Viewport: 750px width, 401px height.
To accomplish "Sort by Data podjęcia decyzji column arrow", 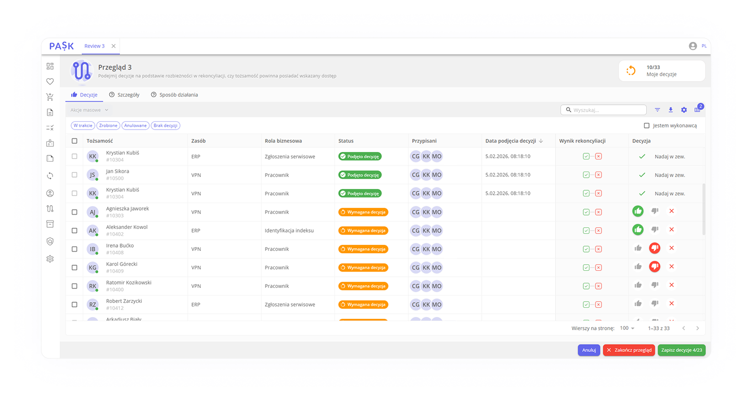I will pyautogui.click(x=541, y=141).
